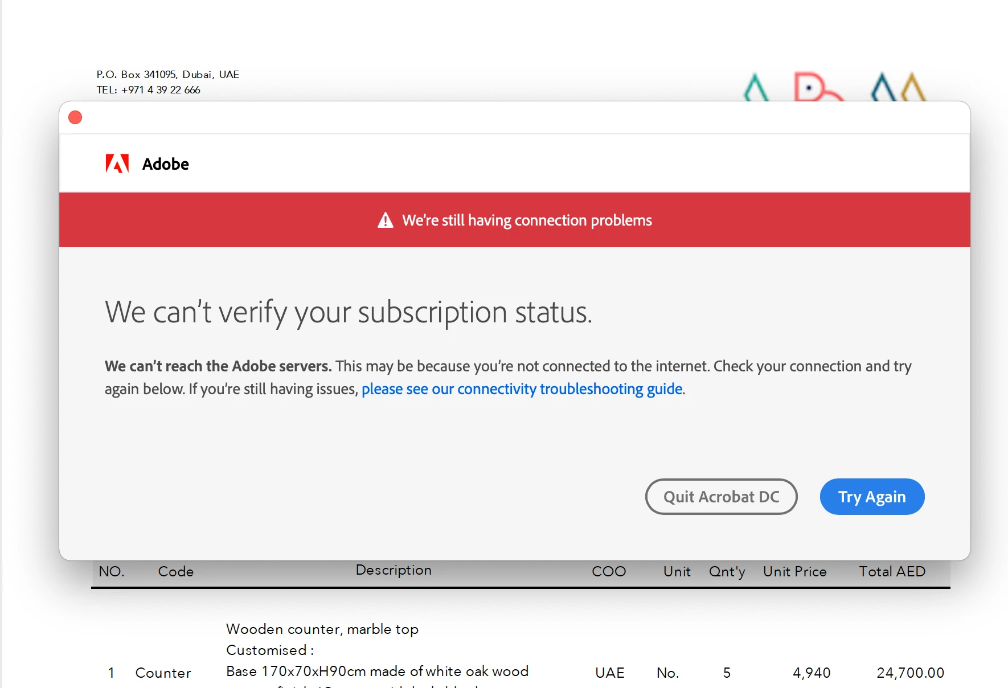
Task: Click the warning triangle icon in red banner
Action: coord(386,220)
